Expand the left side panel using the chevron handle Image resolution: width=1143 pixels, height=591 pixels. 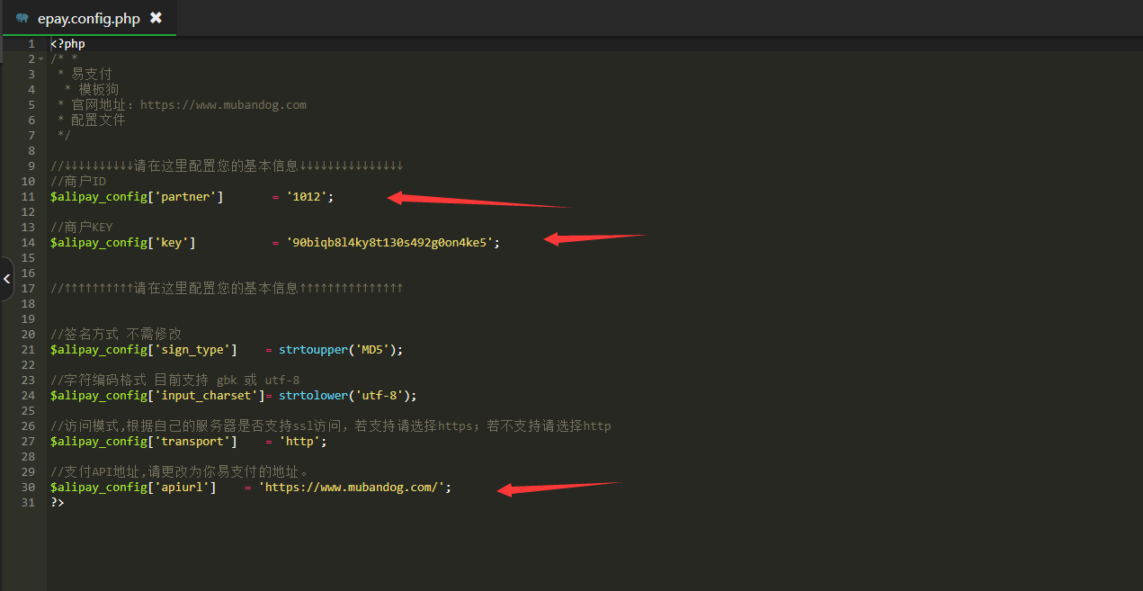(x=7, y=279)
